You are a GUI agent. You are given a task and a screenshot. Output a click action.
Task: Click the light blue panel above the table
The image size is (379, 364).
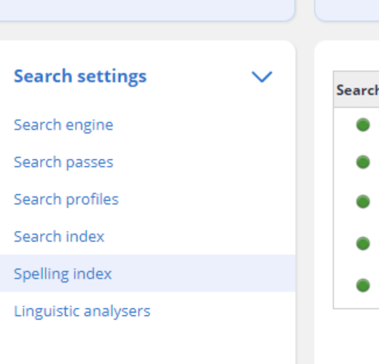(x=347, y=10)
